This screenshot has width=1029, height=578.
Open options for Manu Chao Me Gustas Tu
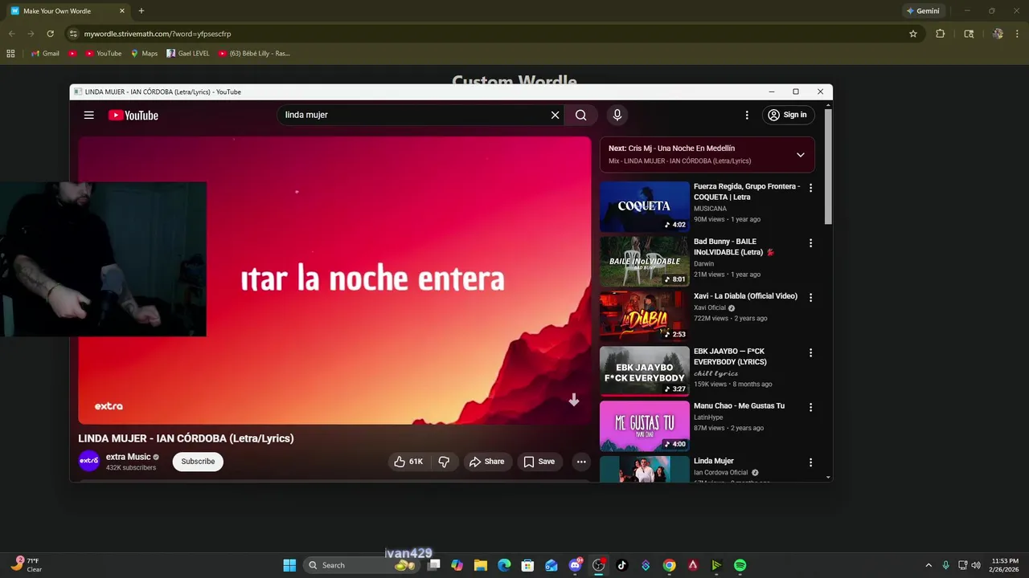(810, 407)
